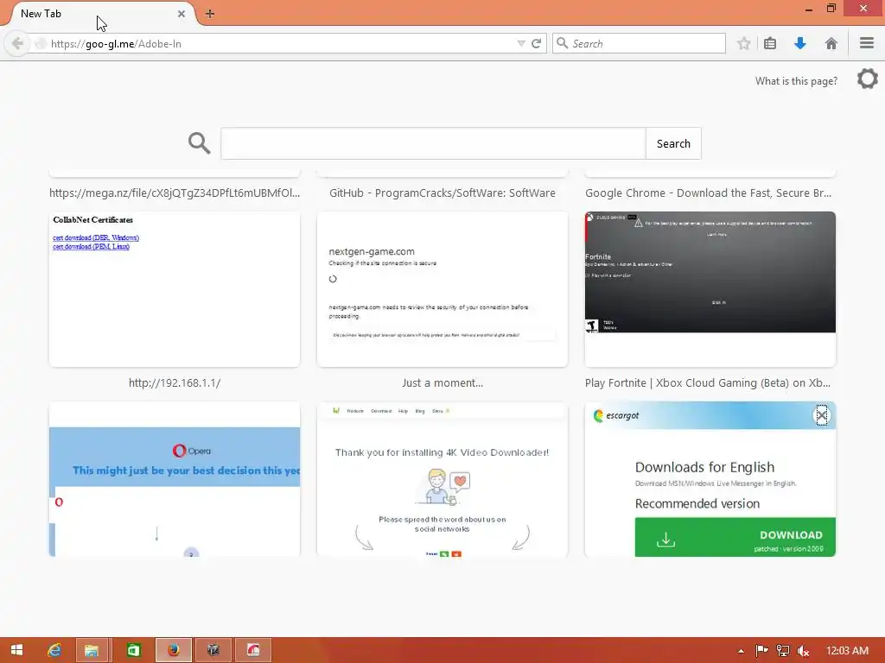Open the URL history dropdown arrow
The image size is (885, 663).
pyautogui.click(x=521, y=43)
